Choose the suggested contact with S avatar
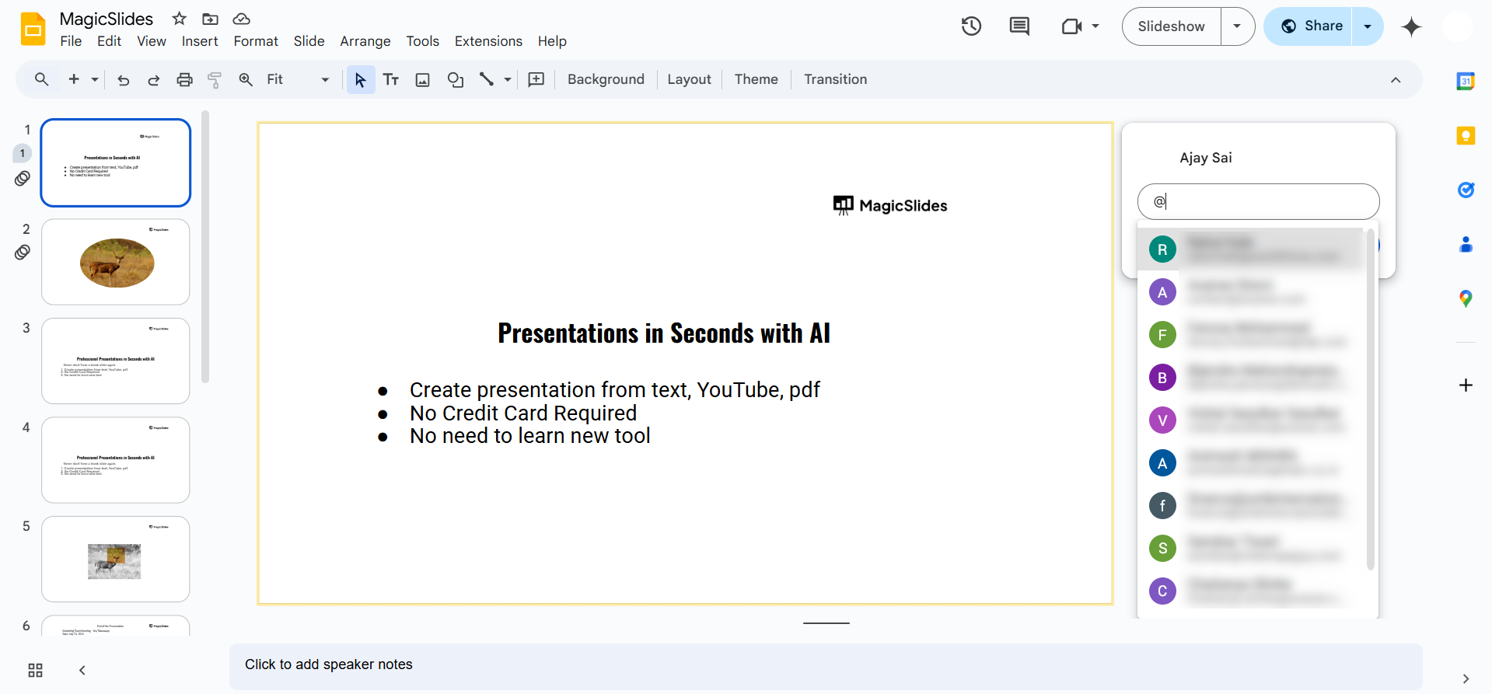 tap(1251, 549)
